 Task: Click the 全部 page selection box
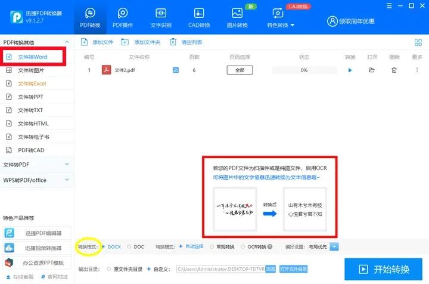point(240,70)
